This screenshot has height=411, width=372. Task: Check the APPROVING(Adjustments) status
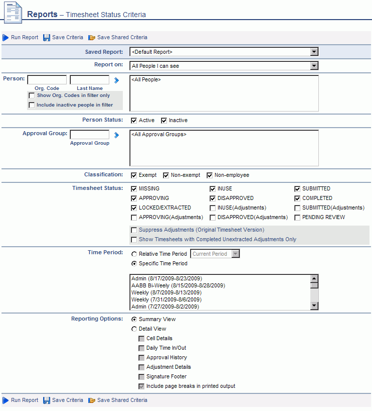(134, 218)
